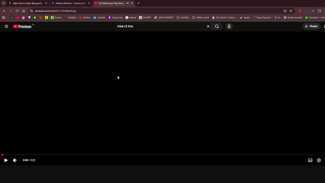Expand the Telifsiz müzik bookmark folder
Image resolution: width=325 pixels, height=183 pixels.
tap(201, 18)
